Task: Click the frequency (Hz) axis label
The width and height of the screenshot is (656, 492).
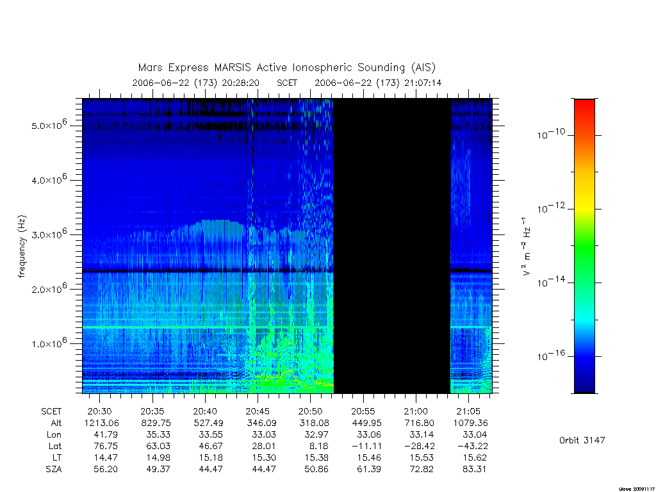Action: coord(22,247)
